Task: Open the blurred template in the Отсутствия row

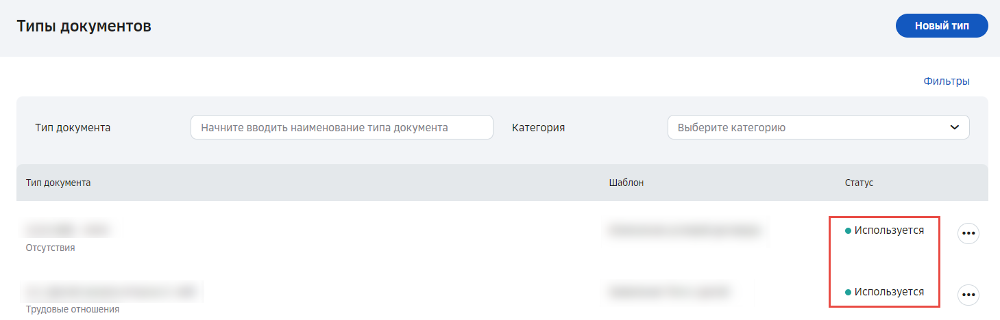Action: 684,230
